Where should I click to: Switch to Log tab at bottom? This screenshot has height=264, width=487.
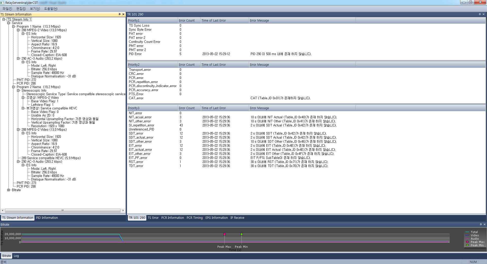16,256
